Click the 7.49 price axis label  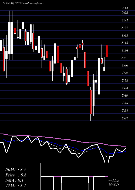(125, 96)
